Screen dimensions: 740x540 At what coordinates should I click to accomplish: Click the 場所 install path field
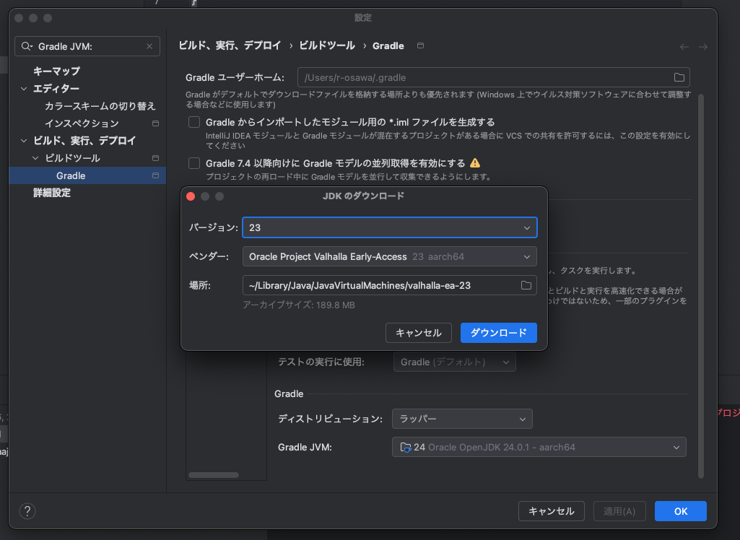(x=389, y=285)
